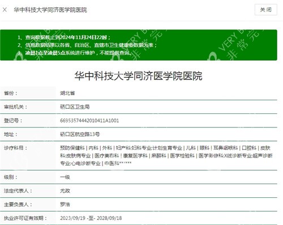This screenshot has width=283, height=225.
Task: Select registration number 66953574442010411A1001
Action: coord(89,121)
